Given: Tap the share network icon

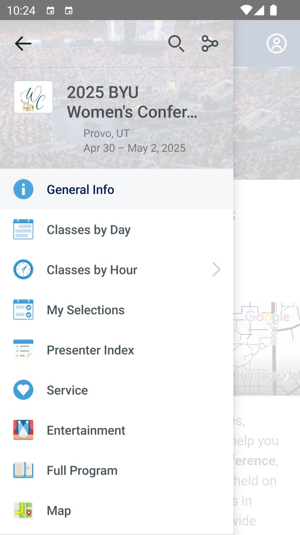Looking at the screenshot, I should (210, 43).
